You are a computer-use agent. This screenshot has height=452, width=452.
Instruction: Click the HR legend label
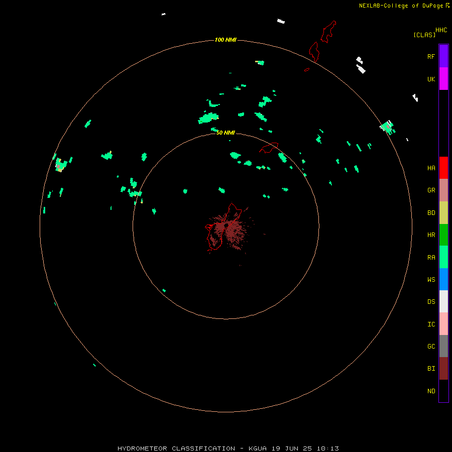431,235
